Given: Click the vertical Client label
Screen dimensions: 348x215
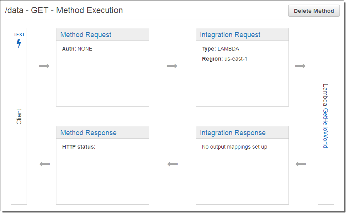Looking at the screenshot, I should click(x=19, y=117).
